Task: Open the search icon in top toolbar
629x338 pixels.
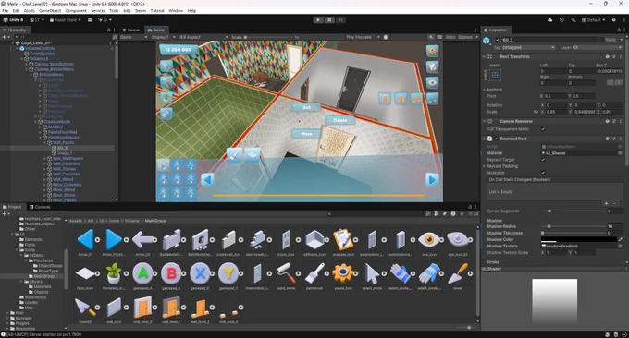Action: tap(573, 20)
